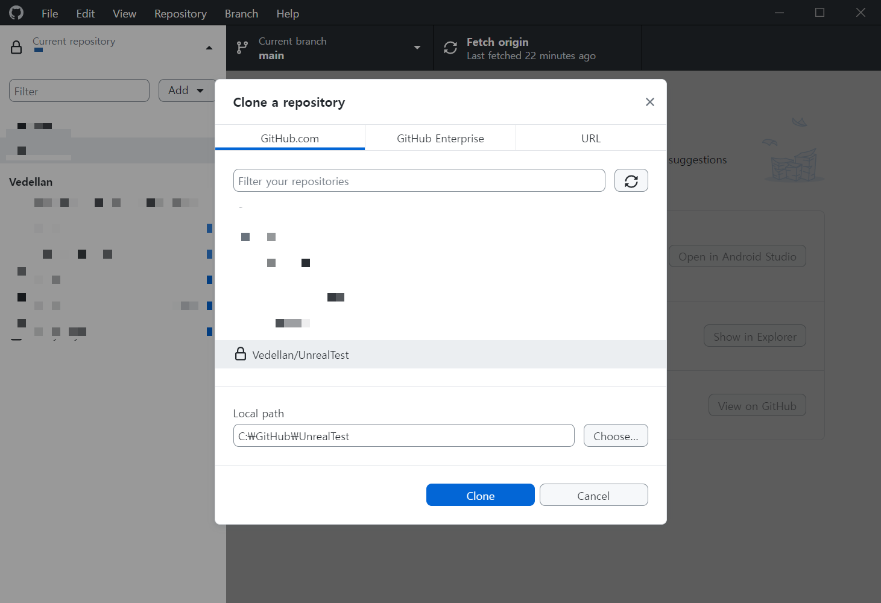881x603 pixels.
Task: Open the Edit menu
Action: (x=86, y=13)
